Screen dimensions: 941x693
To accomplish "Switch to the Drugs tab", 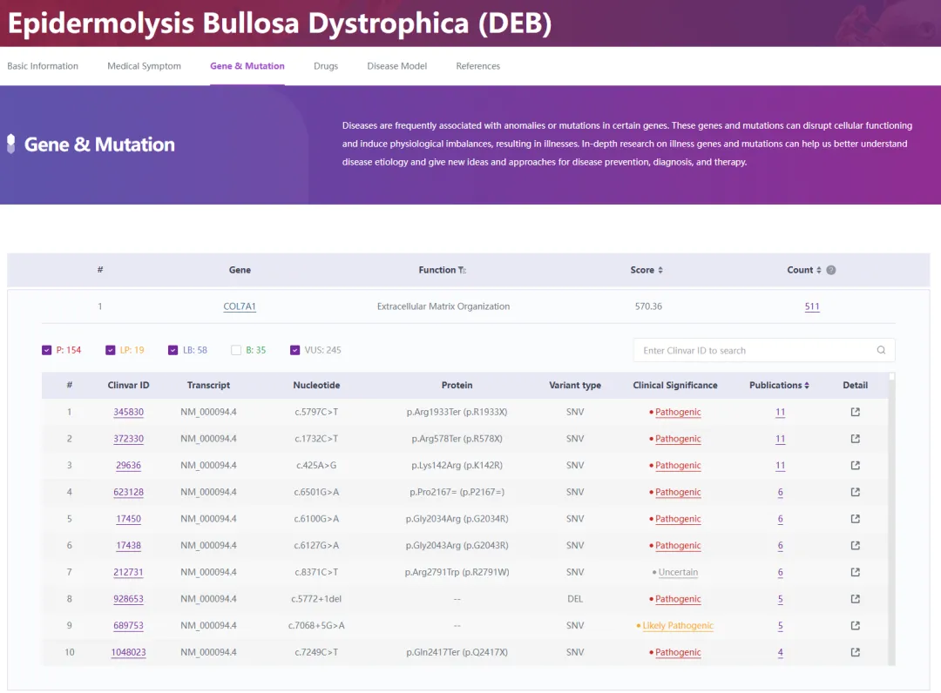I will tap(326, 66).
